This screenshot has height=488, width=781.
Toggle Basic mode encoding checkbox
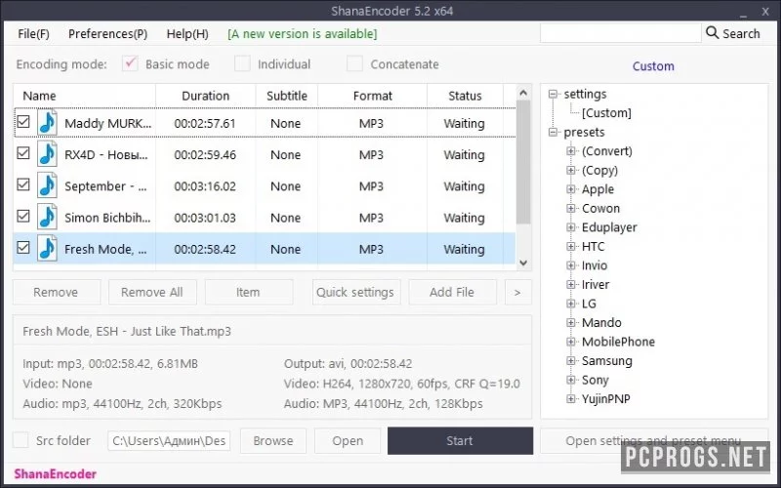(130, 63)
